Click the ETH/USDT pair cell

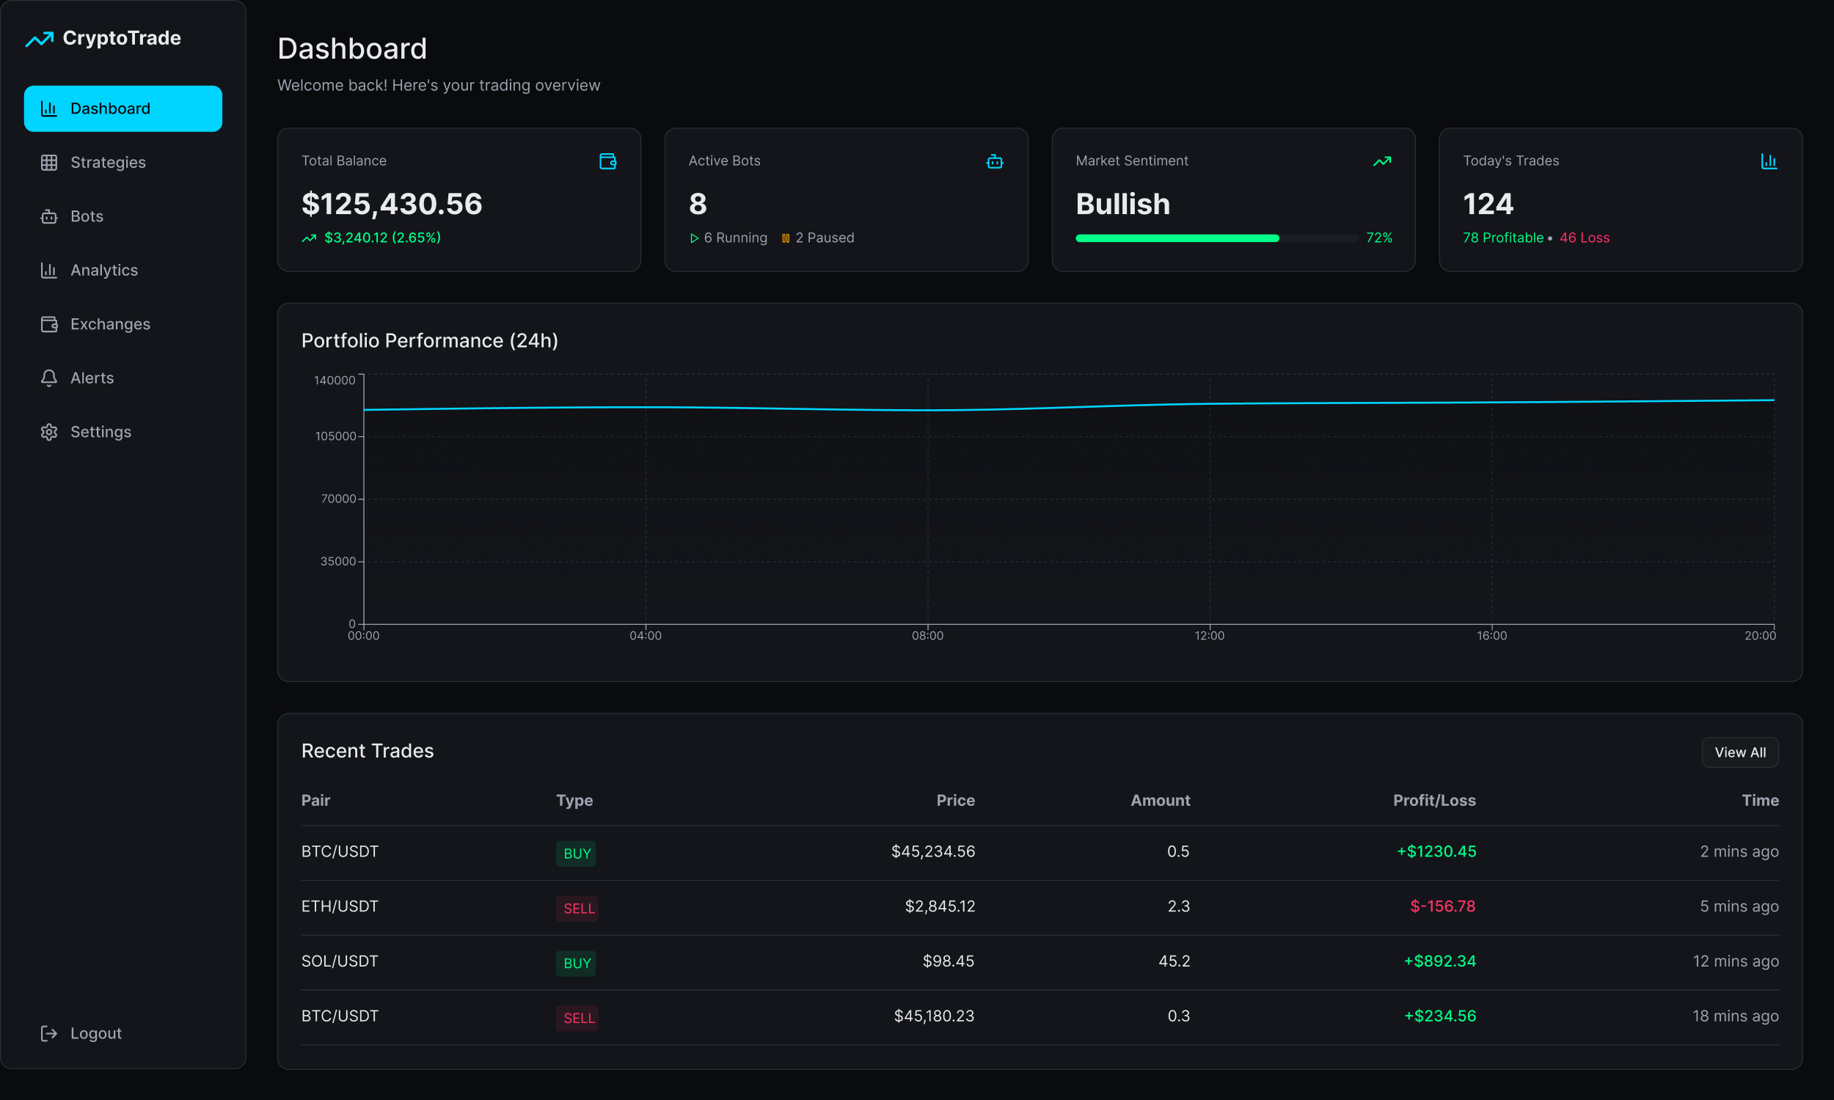(x=340, y=906)
